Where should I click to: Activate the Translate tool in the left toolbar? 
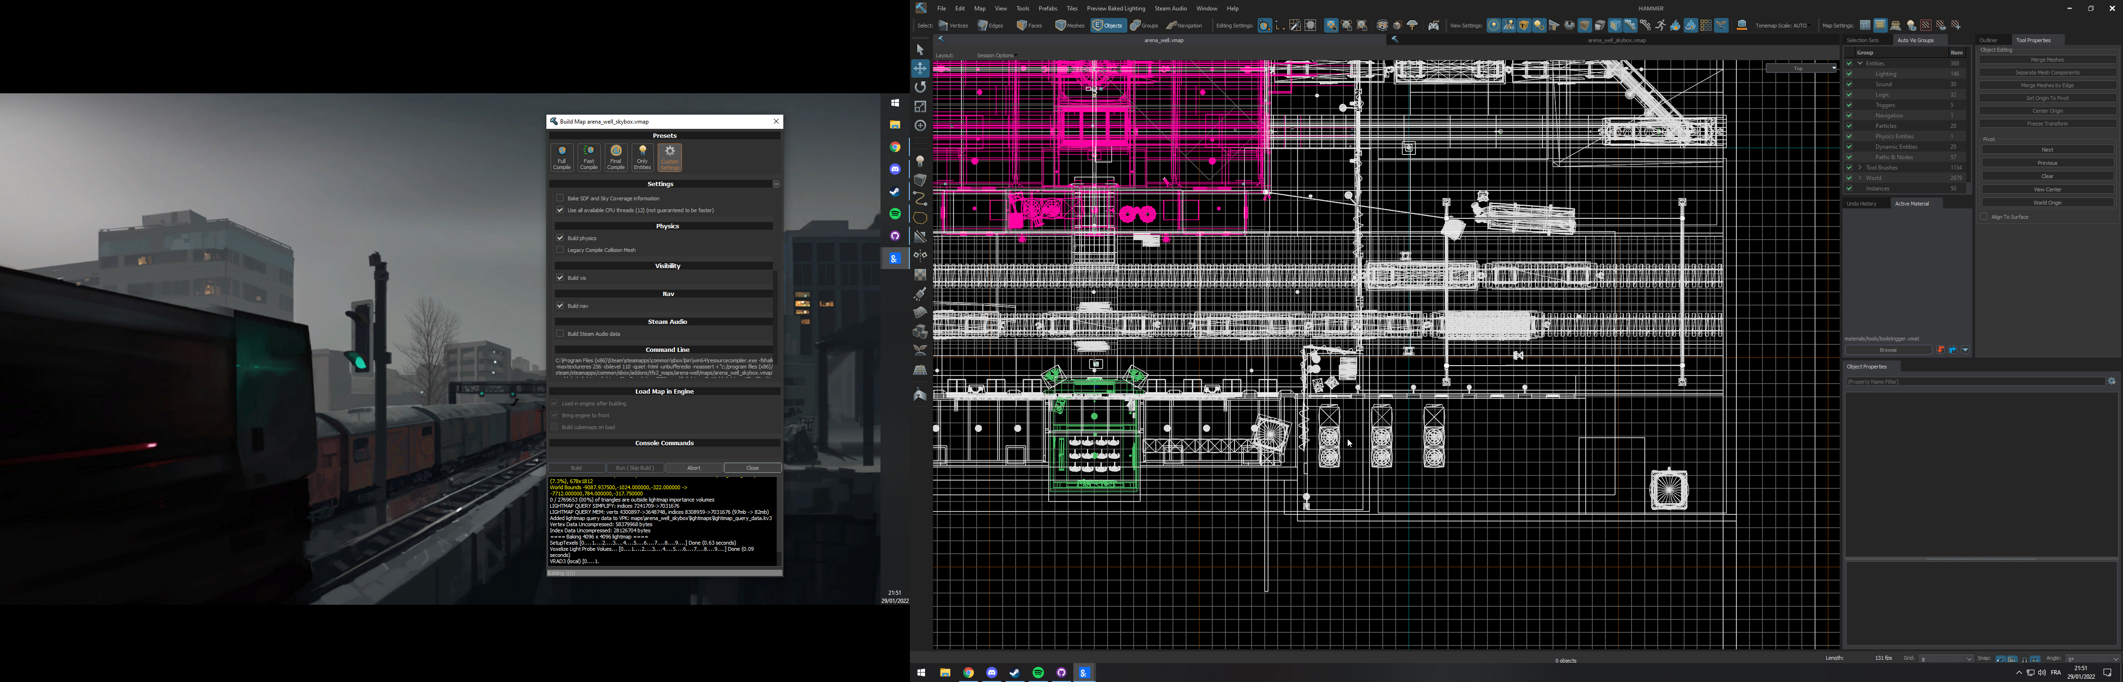(920, 68)
